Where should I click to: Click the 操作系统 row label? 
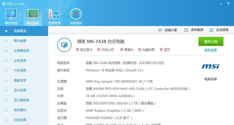click(x=63, y=70)
